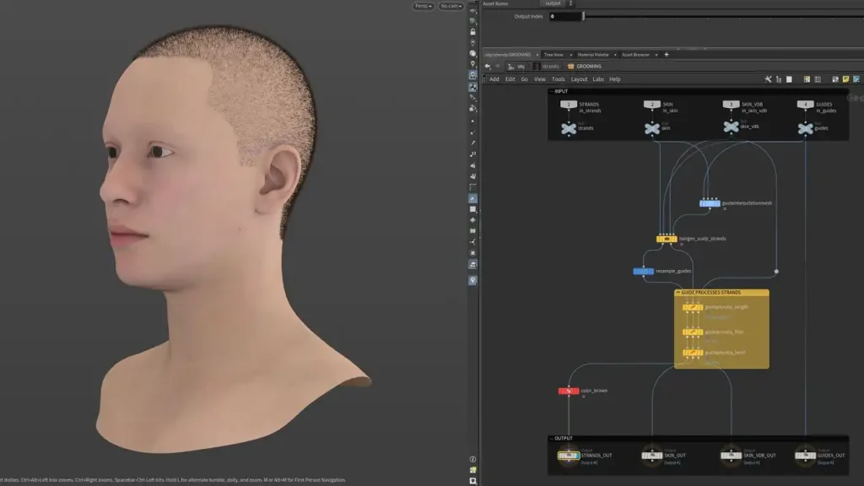Adjust the Output Index slider
The height and width of the screenshot is (486, 864).
[583, 16]
